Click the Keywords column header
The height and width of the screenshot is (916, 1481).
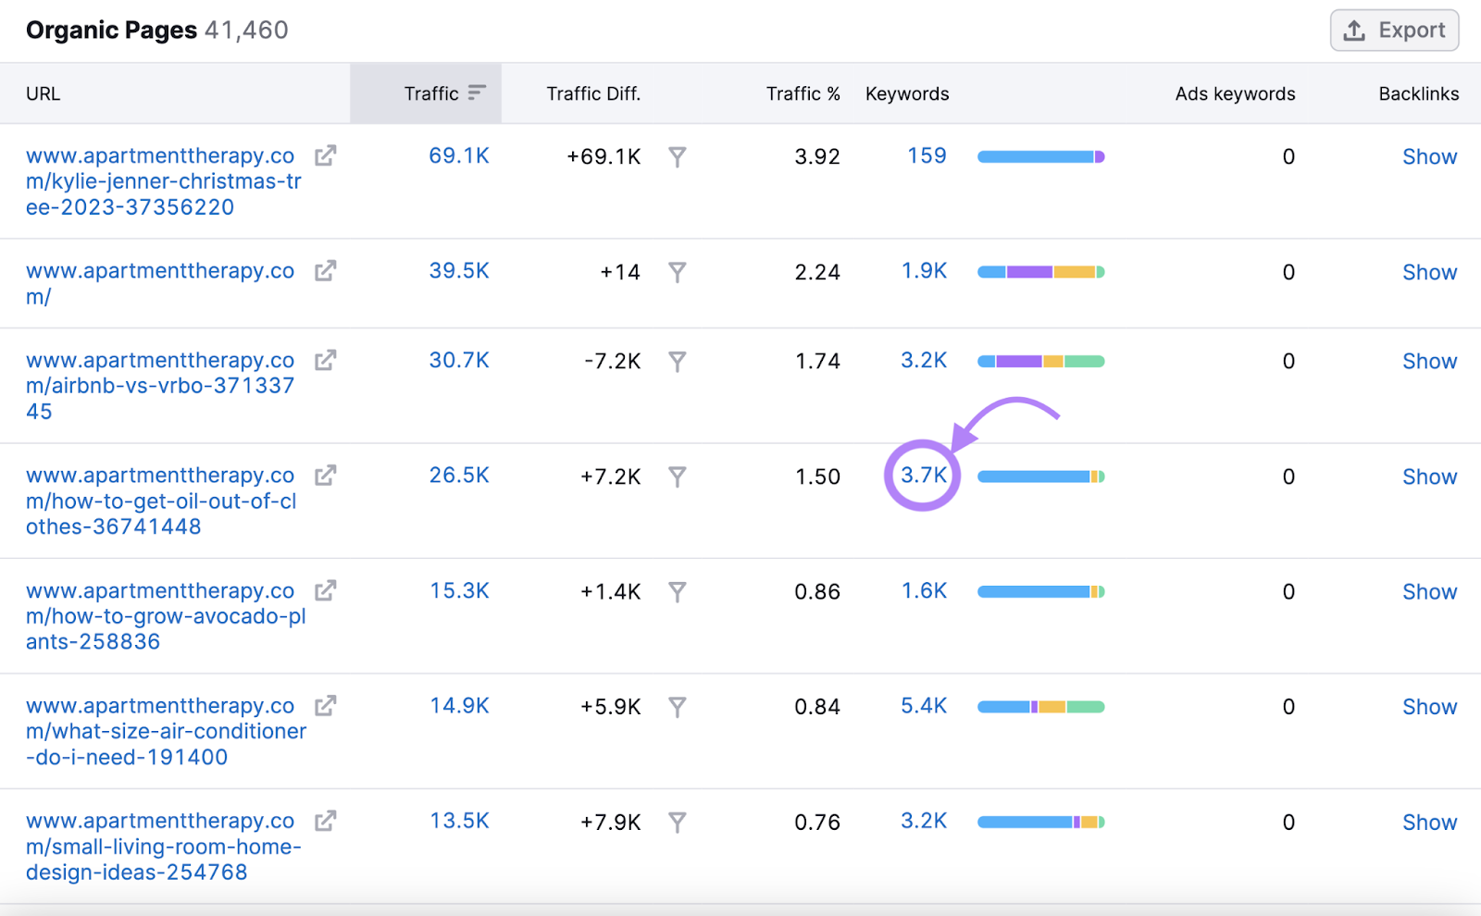[x=907, y=93]
